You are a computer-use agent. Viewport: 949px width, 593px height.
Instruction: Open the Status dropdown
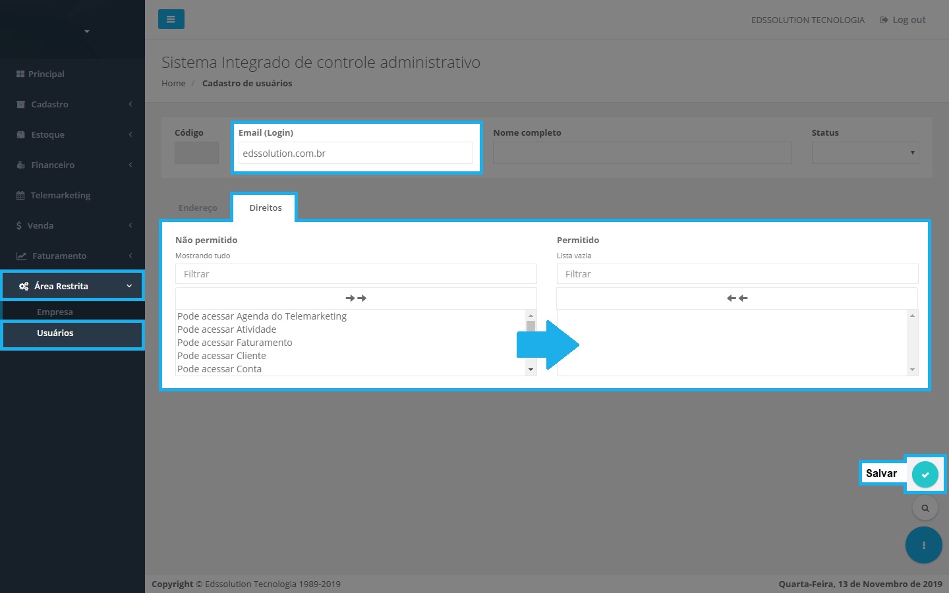click(865, 153)
